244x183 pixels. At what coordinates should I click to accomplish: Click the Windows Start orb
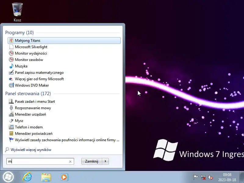[8, 177]
